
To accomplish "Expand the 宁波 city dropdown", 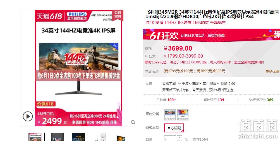I will 186,83.
